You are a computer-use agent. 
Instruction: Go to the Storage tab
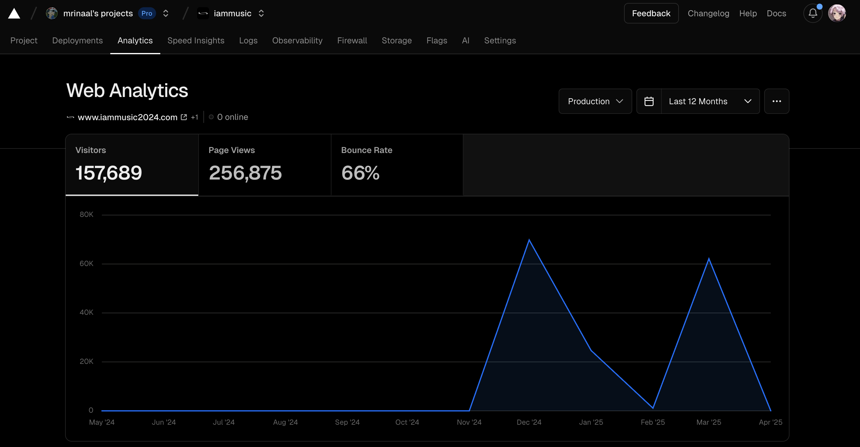(397, 40)
